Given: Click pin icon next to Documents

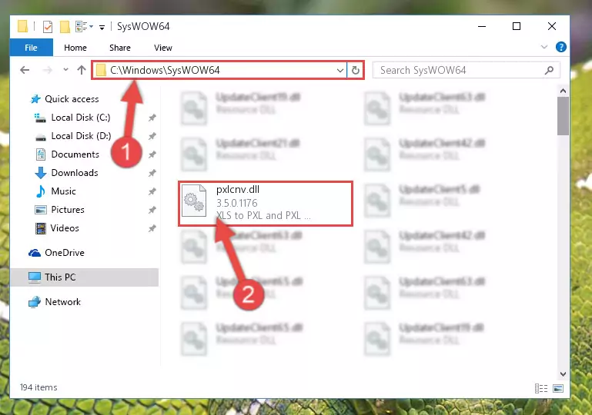Looking at the screenshot, I should [152, 154].
